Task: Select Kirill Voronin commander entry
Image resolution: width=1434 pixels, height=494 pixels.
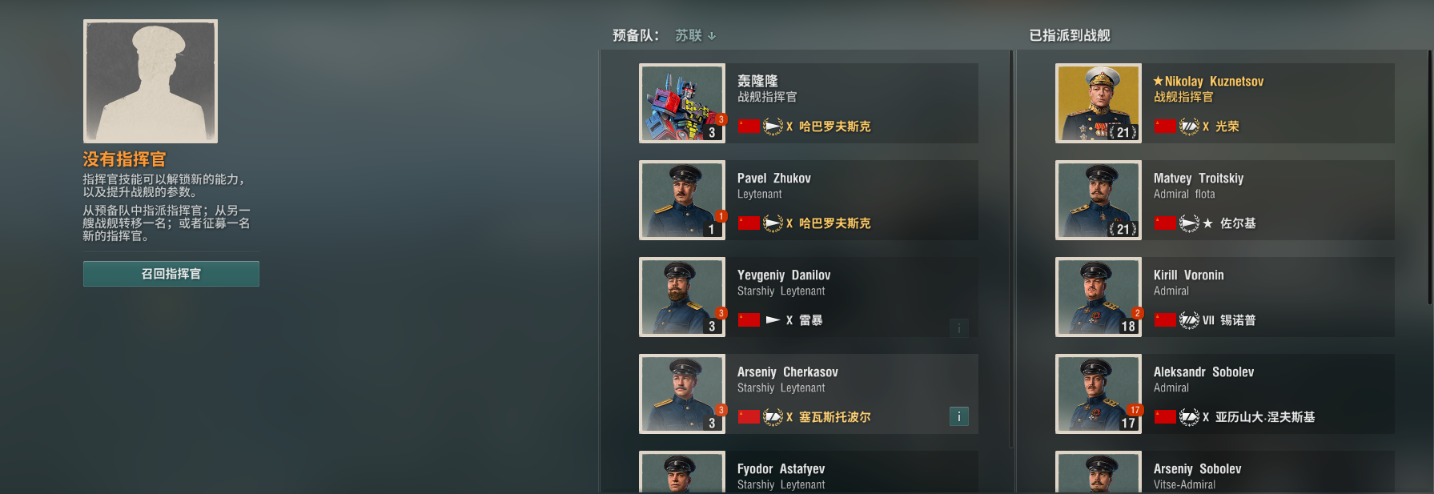Action: click(1225, 297)
